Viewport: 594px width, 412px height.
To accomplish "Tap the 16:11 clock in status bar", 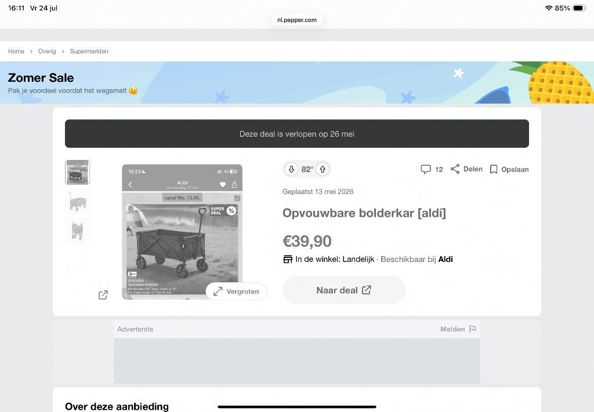I will tap(16, 8).
